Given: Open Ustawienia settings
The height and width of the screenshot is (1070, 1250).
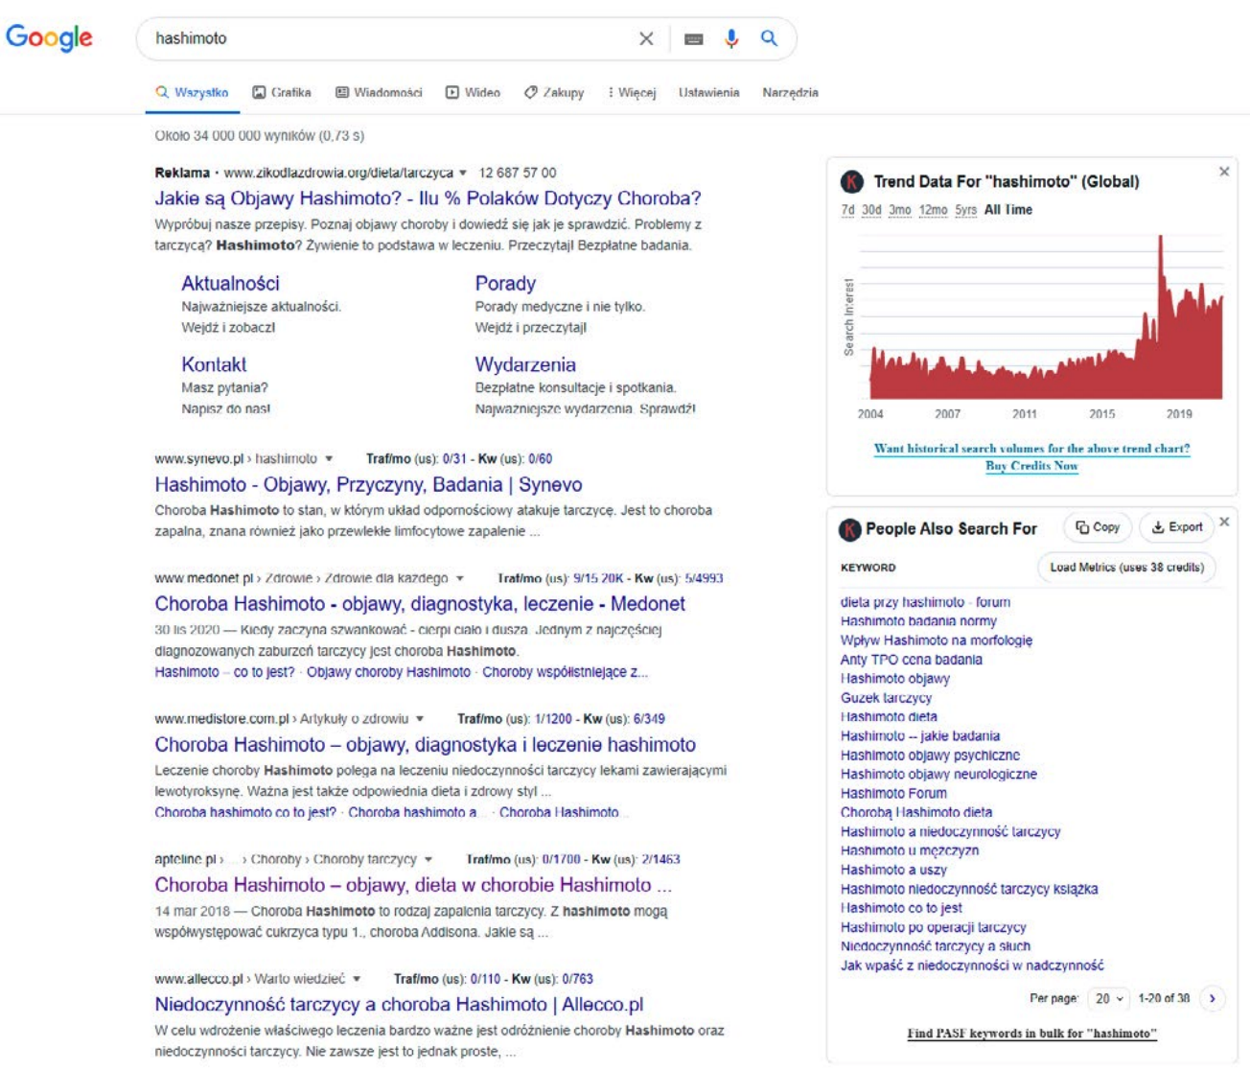Looking at the screenshot, I should (708, 93).
